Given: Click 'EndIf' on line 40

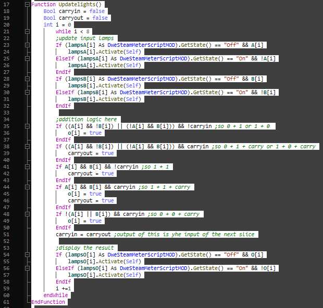Looking at the screenshot, I should coord(63,160).
